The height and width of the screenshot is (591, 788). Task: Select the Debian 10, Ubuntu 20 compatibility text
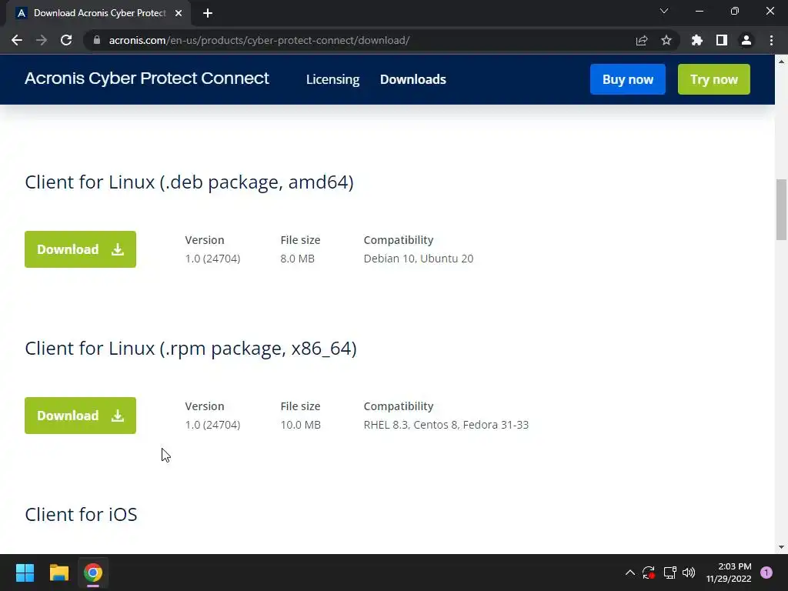(x=419, y=259)
